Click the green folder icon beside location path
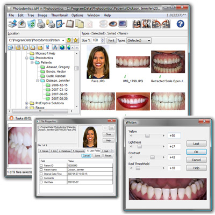 (x=69, y=40)
